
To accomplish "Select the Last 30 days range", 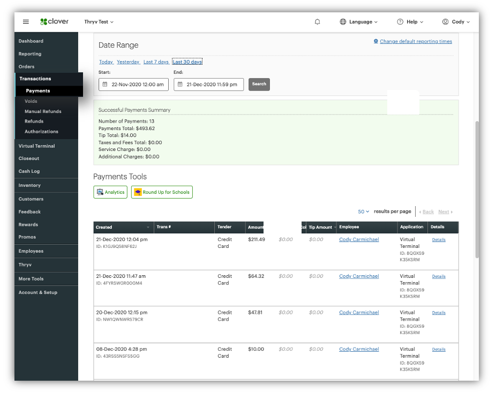I will (187, 62).
